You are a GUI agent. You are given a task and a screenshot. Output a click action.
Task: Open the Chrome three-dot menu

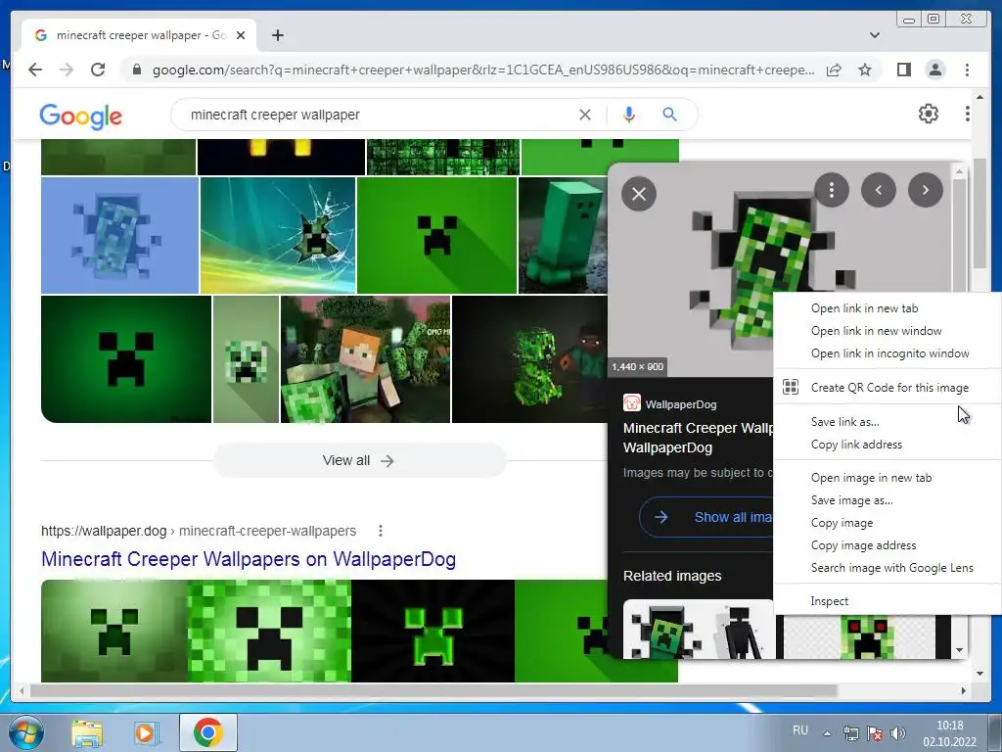967,70
